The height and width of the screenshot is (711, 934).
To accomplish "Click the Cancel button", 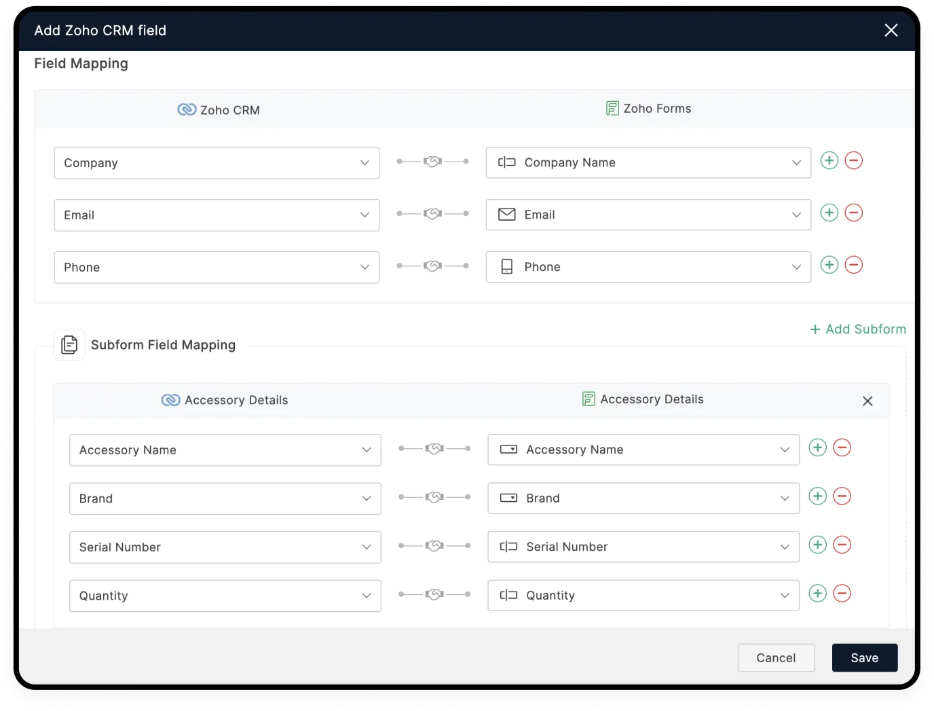I will pyautogui.click(x=775, y=657).
